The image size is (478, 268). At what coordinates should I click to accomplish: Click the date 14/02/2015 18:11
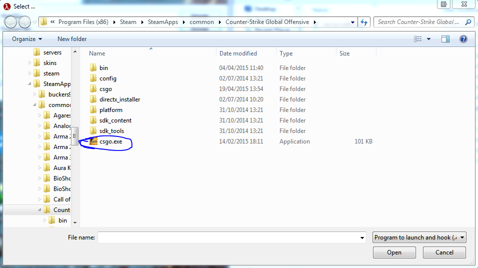pyautogui.click(x=241, y=141)
